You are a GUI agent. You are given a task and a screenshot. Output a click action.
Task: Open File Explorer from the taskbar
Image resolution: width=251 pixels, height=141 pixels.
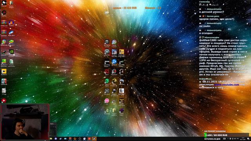[x=51, y=139]
